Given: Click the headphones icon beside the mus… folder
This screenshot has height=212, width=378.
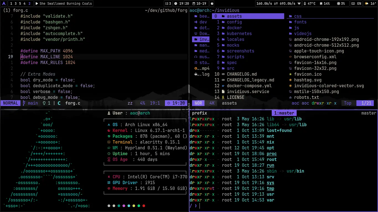Looking at the screenshot, I should (x=196, y=57).
